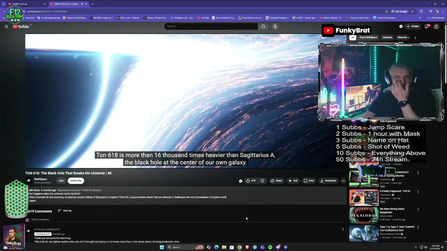Image resolution: width=447 pixels, height=251 pixels.
Task: Open YouTube notifications bell
Action: coord(427,26)
